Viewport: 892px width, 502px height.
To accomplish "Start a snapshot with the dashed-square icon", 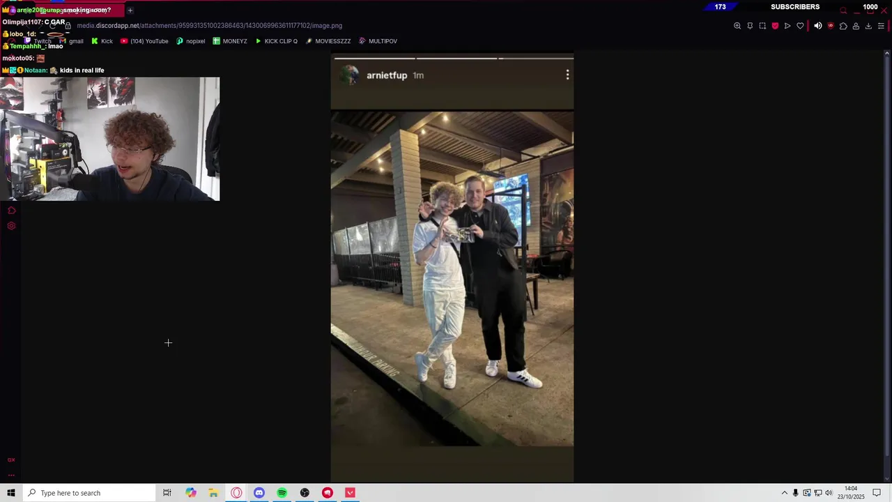I will (x=762, y=26).
